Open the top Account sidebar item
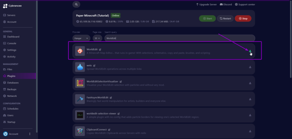 pyautogui.click(x=10, y=22)
